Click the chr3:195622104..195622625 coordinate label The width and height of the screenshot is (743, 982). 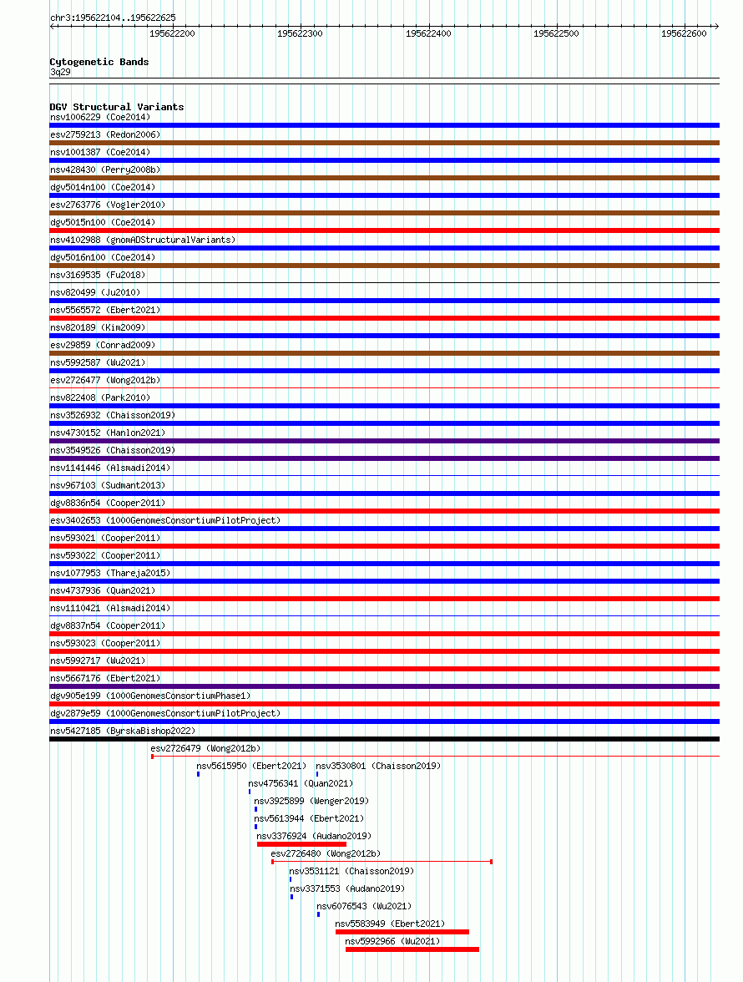[x=113, y=18]
